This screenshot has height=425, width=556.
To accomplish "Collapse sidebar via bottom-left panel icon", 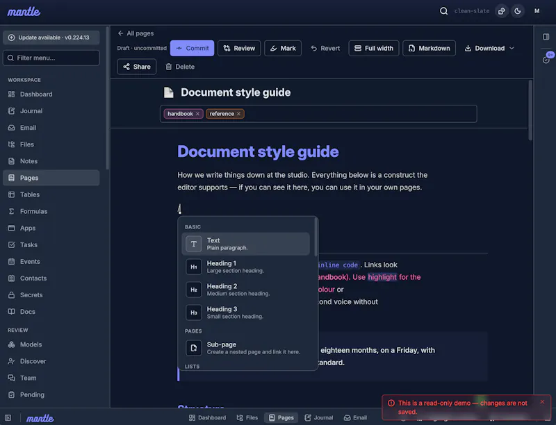I will pyautogui.click(x=8, y=418).
